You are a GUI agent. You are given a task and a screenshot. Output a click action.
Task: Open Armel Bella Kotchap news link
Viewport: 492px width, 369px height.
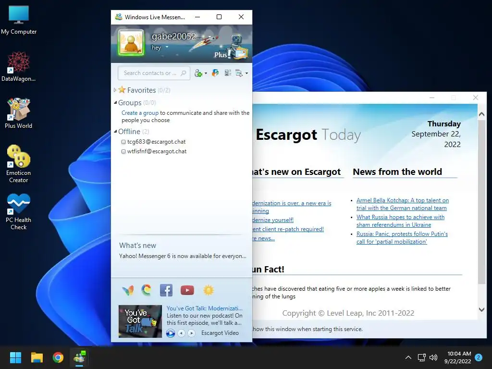pyautogui.click(x=403, y=204)
